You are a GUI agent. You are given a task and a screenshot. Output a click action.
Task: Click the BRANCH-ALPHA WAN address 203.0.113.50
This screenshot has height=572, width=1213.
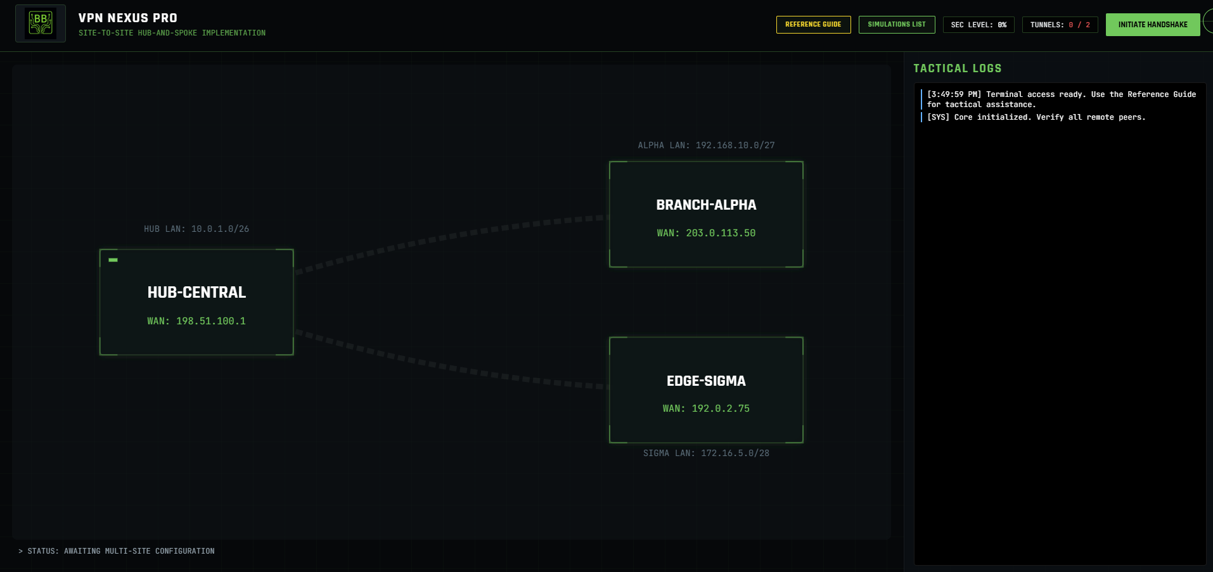706,233
